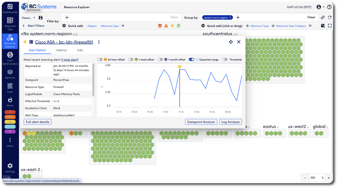
Task: Toggle the 24 hour offset switch
Action: [100, 60]
